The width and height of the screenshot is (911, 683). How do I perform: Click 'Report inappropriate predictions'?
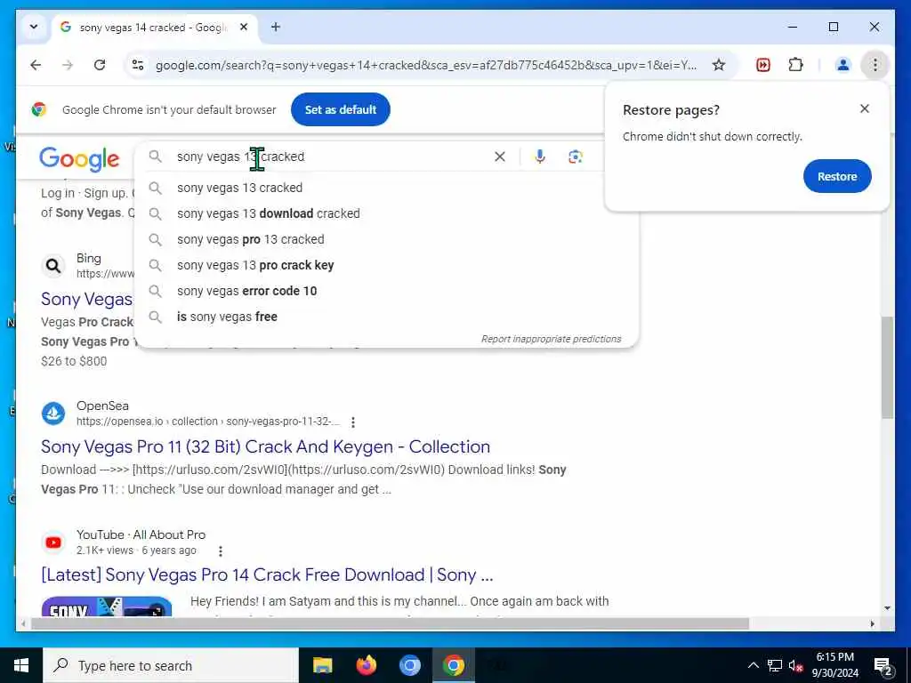click(551, 339)
